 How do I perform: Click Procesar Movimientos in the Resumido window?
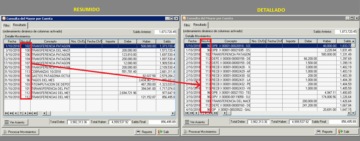click(x=20, y=132)
